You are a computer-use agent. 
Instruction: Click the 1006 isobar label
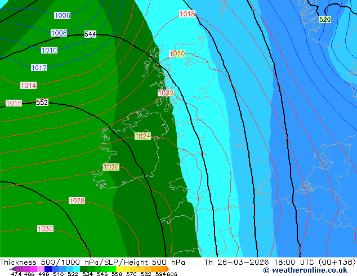[62, 15]
